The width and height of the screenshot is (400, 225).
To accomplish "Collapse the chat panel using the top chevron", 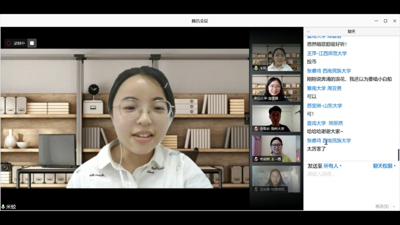I will (308, 31).
